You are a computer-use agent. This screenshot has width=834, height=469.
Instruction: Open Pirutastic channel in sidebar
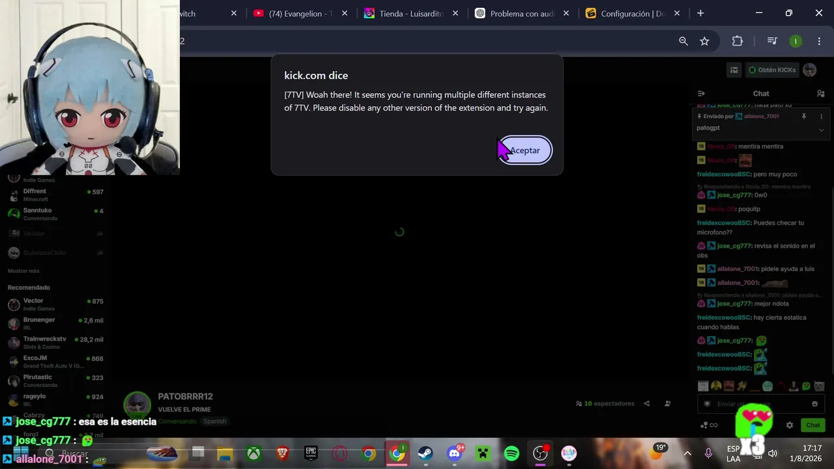click(55, 380)
